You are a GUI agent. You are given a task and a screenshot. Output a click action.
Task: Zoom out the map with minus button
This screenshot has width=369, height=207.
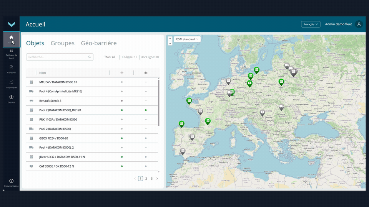click(x=170, y=43)
